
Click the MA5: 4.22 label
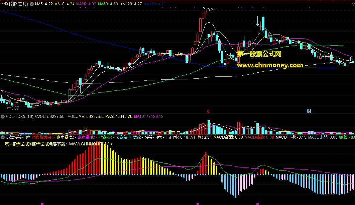tap(44, 4)
